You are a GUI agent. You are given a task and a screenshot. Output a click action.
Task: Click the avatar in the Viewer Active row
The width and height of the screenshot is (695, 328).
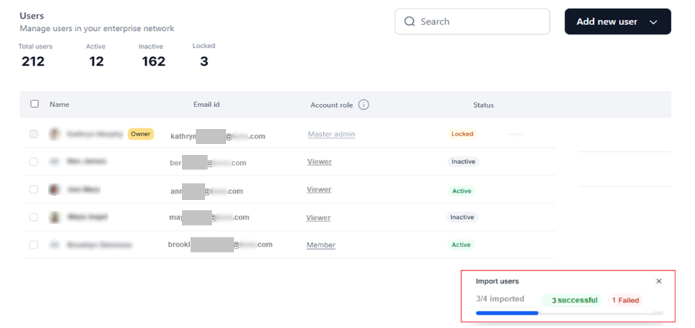55,189
